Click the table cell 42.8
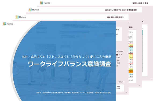153x101 pixels. 131,77
